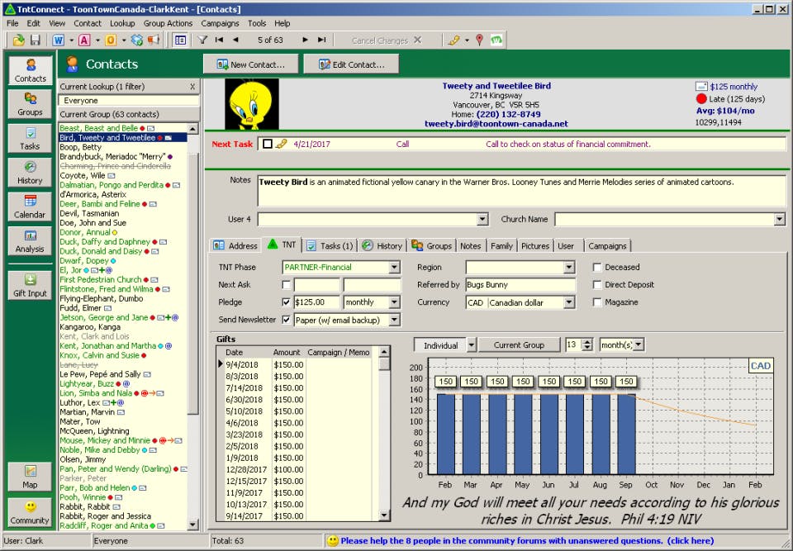Open the pledge frequency monthly dropdown
This screenshot has width=793, height=551.
pos(394,302)
